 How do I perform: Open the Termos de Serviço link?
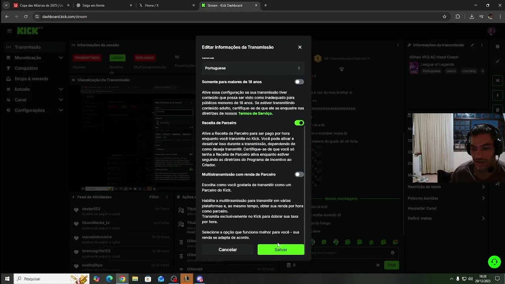(x=255, y=114)
